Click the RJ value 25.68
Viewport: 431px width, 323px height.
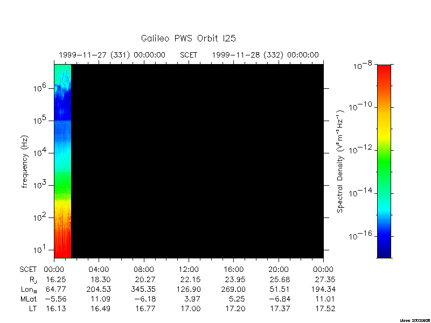[x=280, y=279]
